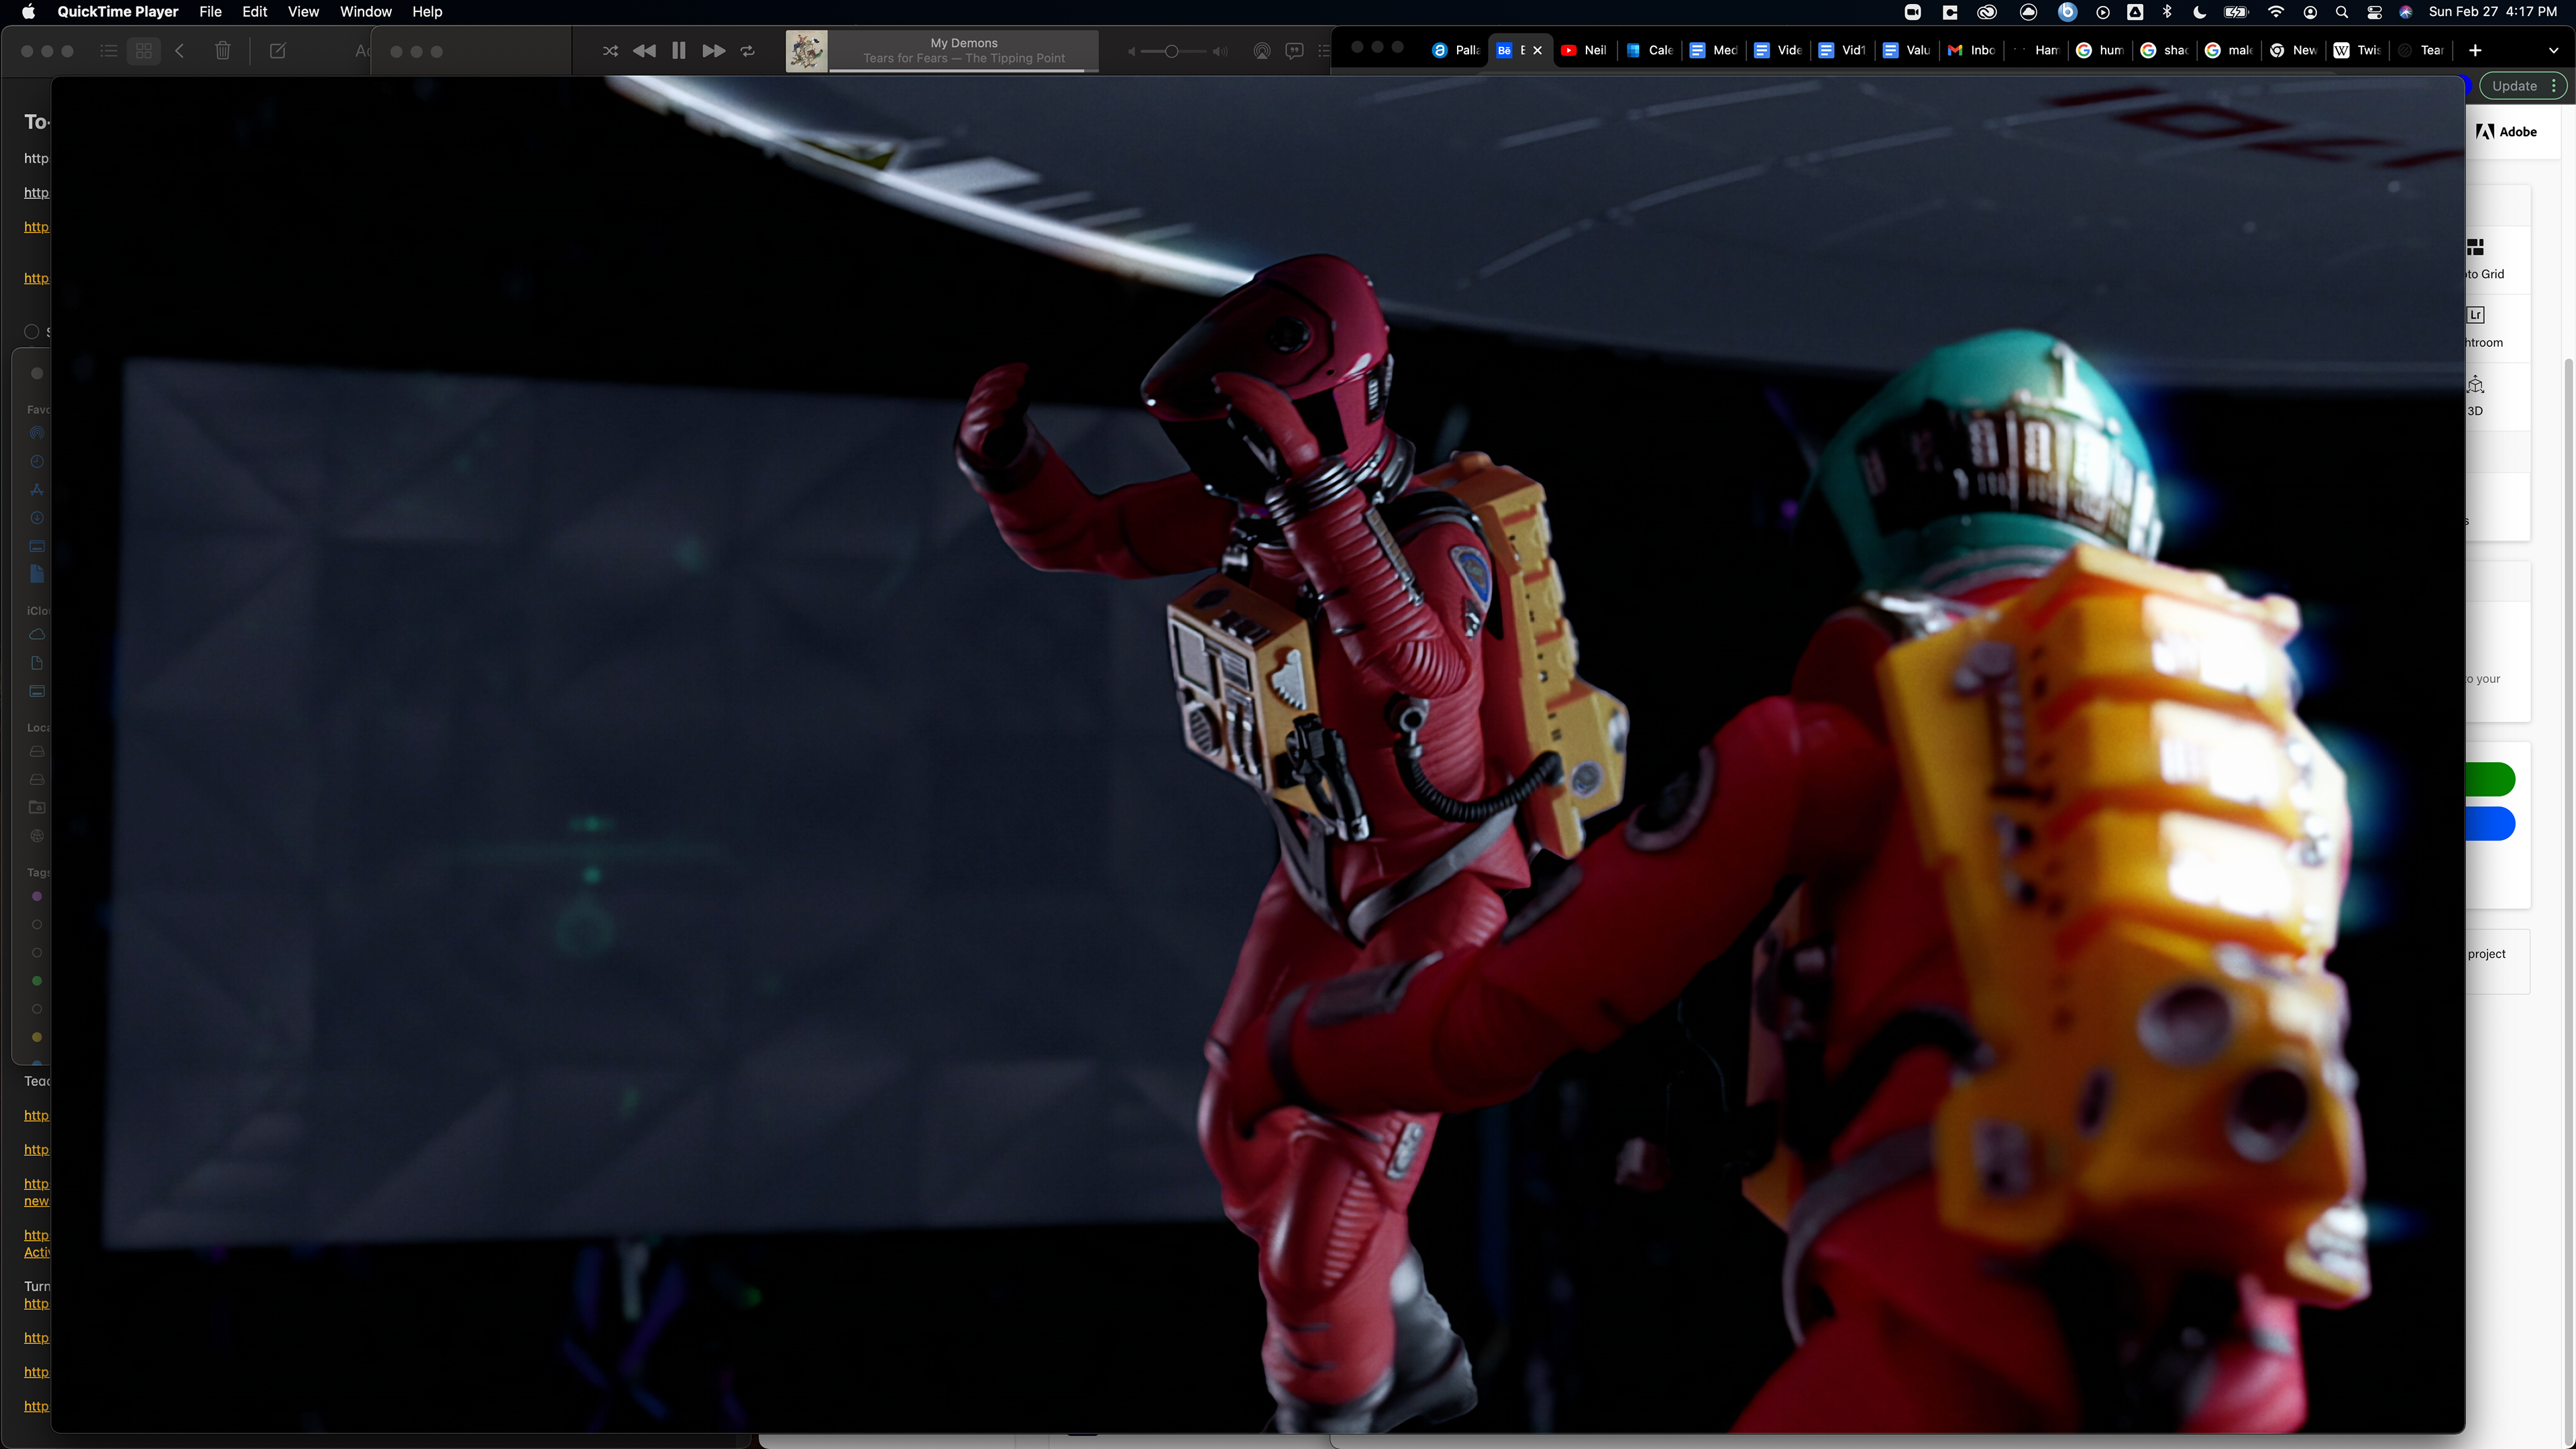This screenshot has height=1449, width=2576.
Task: Switch to the Neil YouTube tab
Action: click(x=1584, y=50)
